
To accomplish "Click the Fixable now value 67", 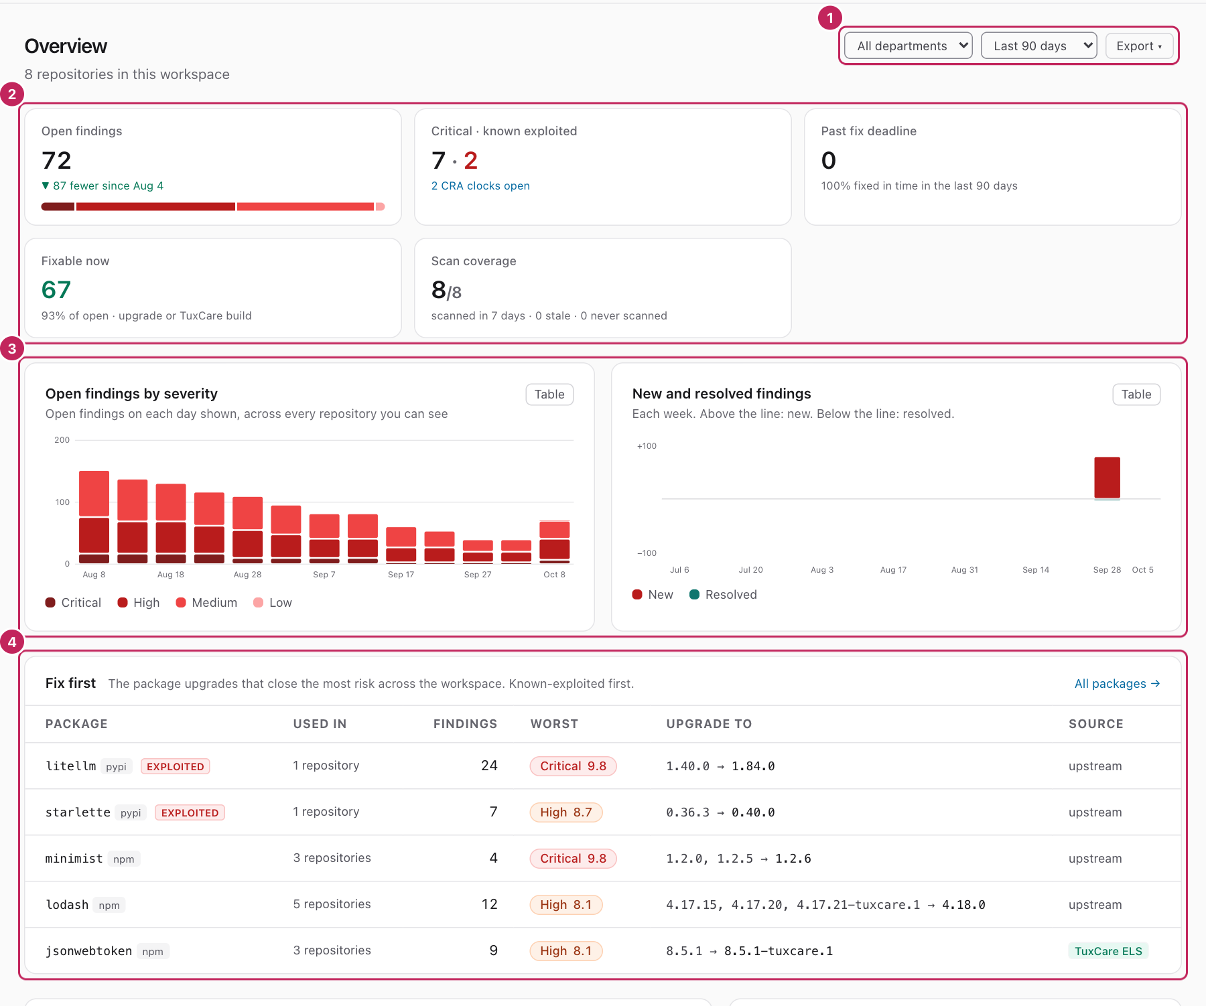I will pos(56,289).
